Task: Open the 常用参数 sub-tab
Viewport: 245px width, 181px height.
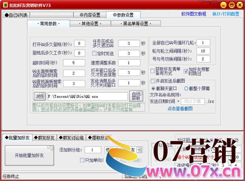Action: point(49,24)
